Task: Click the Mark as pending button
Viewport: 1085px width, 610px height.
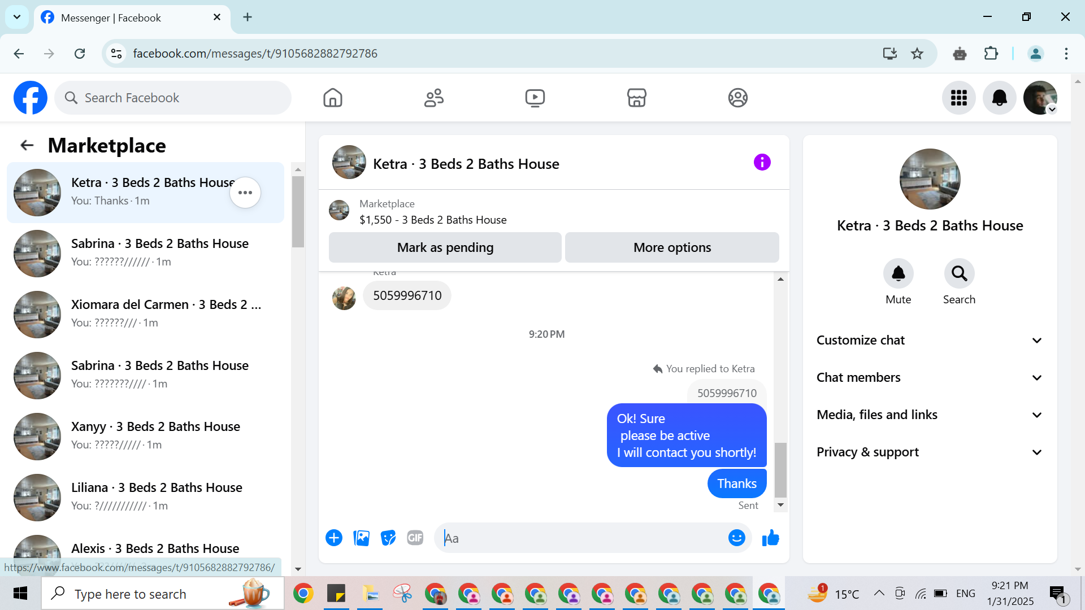Action: [x=445, y=247]
